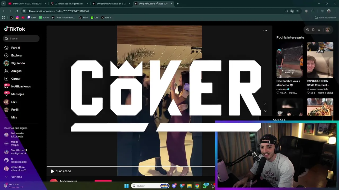This screenshot has height=190, width=339.
Task: Go to next video with down chevron
Action: (x=265, y=111)
